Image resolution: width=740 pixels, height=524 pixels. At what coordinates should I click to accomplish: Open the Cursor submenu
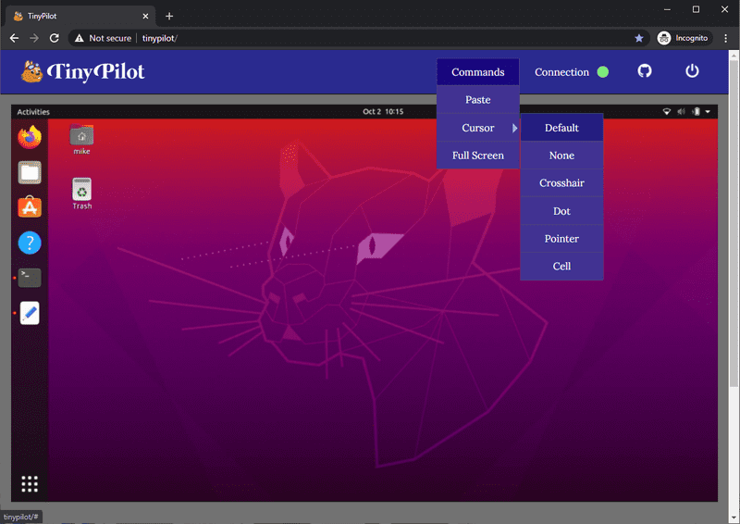tap(478, 128)
